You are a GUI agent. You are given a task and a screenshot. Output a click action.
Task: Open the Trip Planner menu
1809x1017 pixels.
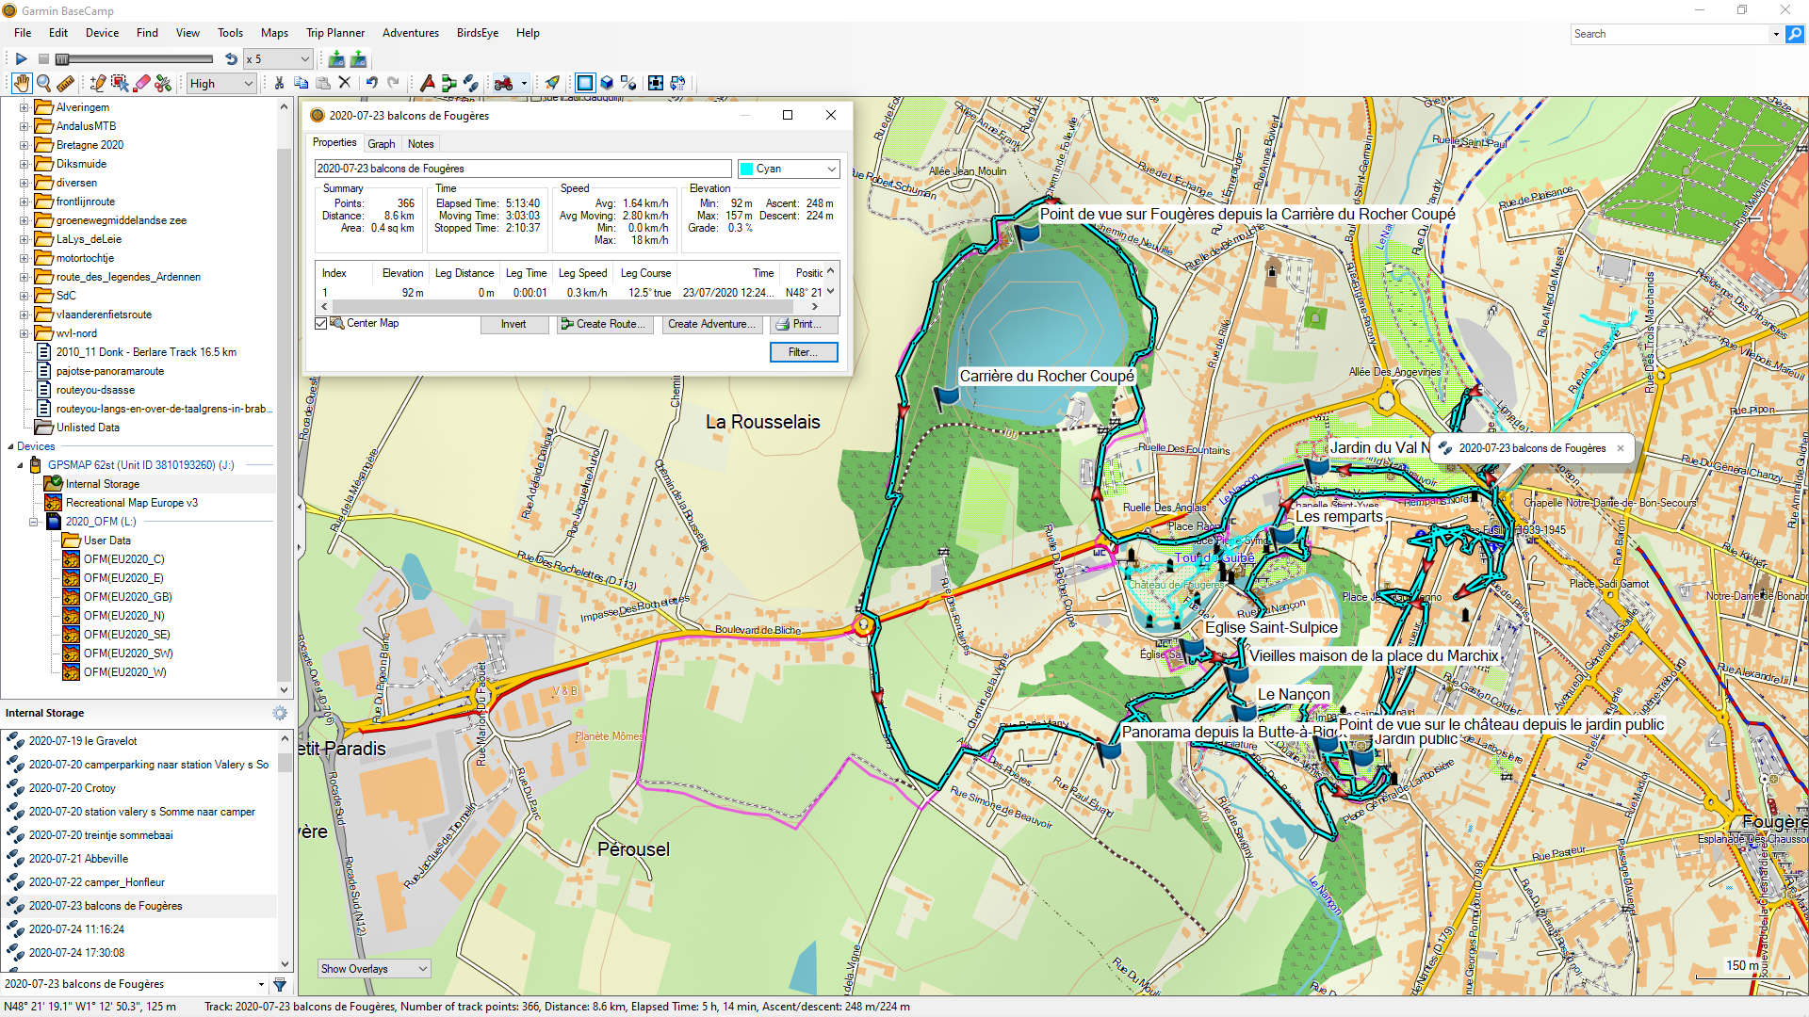click(335, 33)
